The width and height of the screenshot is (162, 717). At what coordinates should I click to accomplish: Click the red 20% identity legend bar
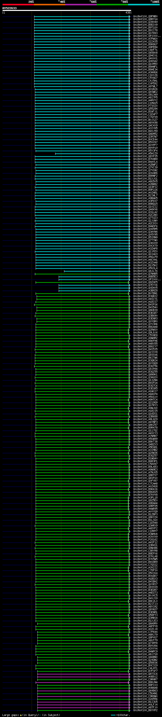click(x=18, y=5)
